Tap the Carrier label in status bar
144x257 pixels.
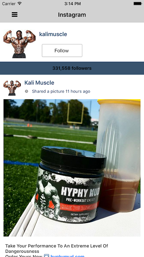(9, 4)
